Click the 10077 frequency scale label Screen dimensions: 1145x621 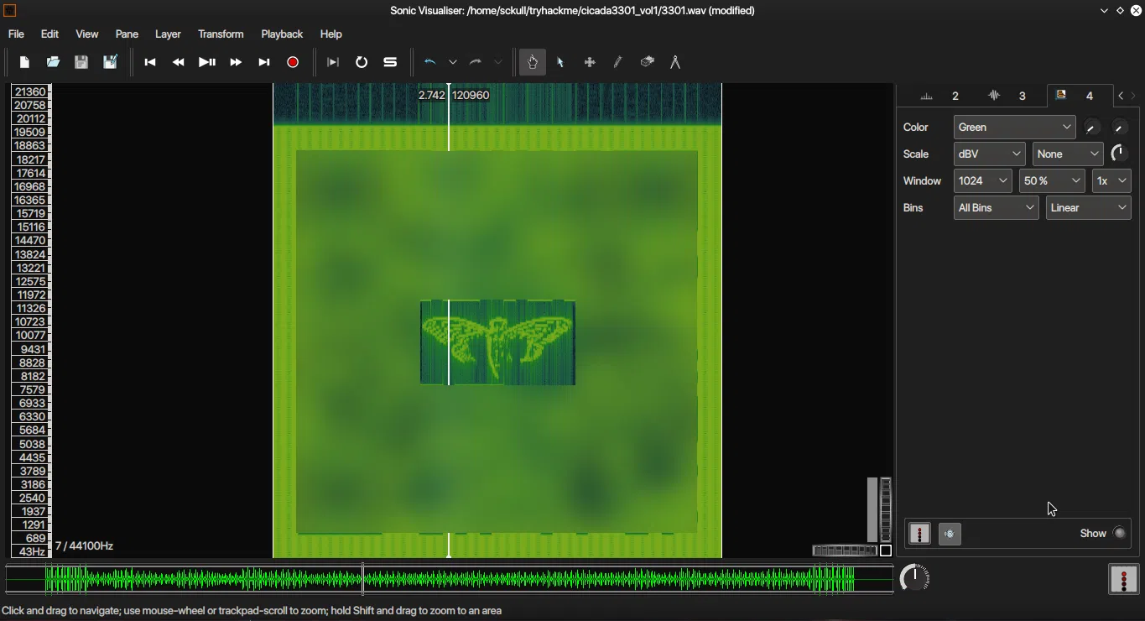[30, 336]
